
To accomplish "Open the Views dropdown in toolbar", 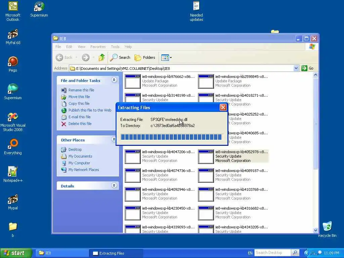I will tap(167, 58).
